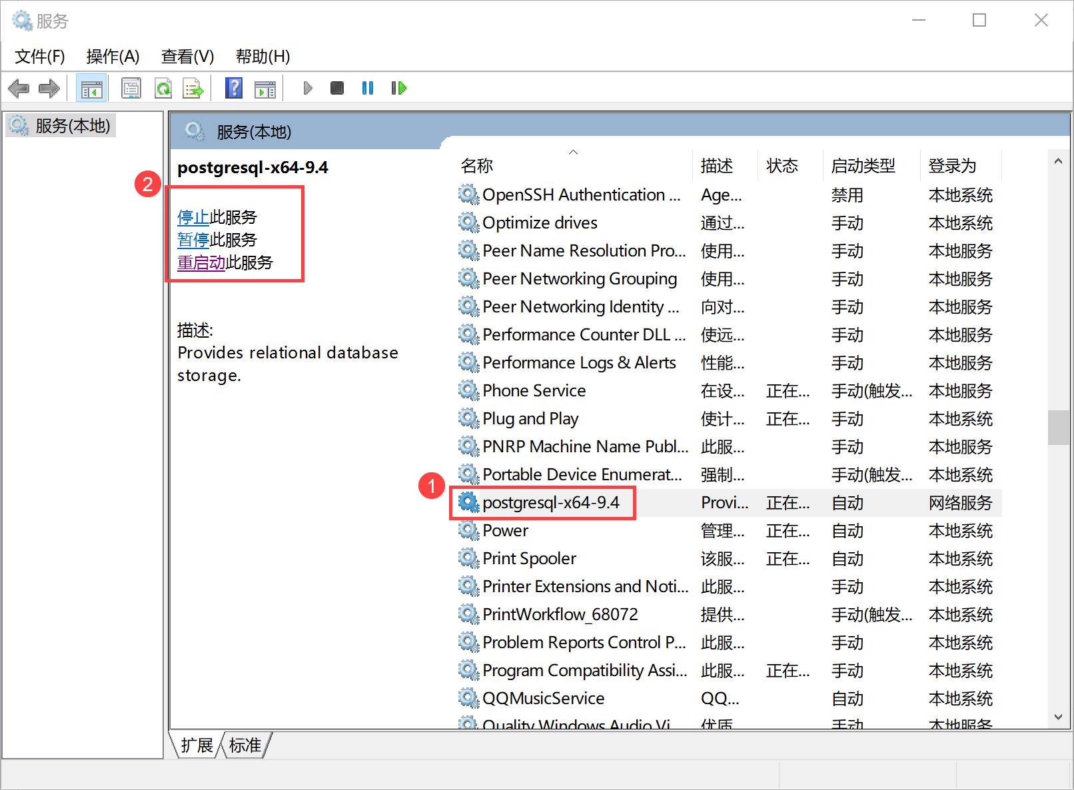Click the back navigation arrow icon
Image resolution: width=1074 pixels, height=790 pixels.
(19, 87)
